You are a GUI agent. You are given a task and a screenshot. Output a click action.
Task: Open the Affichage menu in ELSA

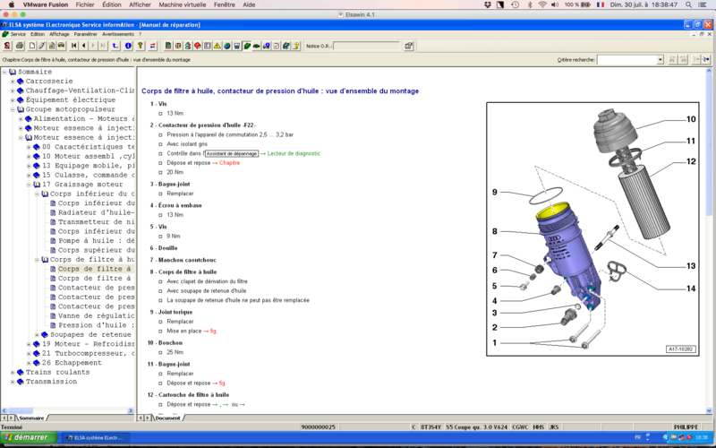(x=59, y=34)
